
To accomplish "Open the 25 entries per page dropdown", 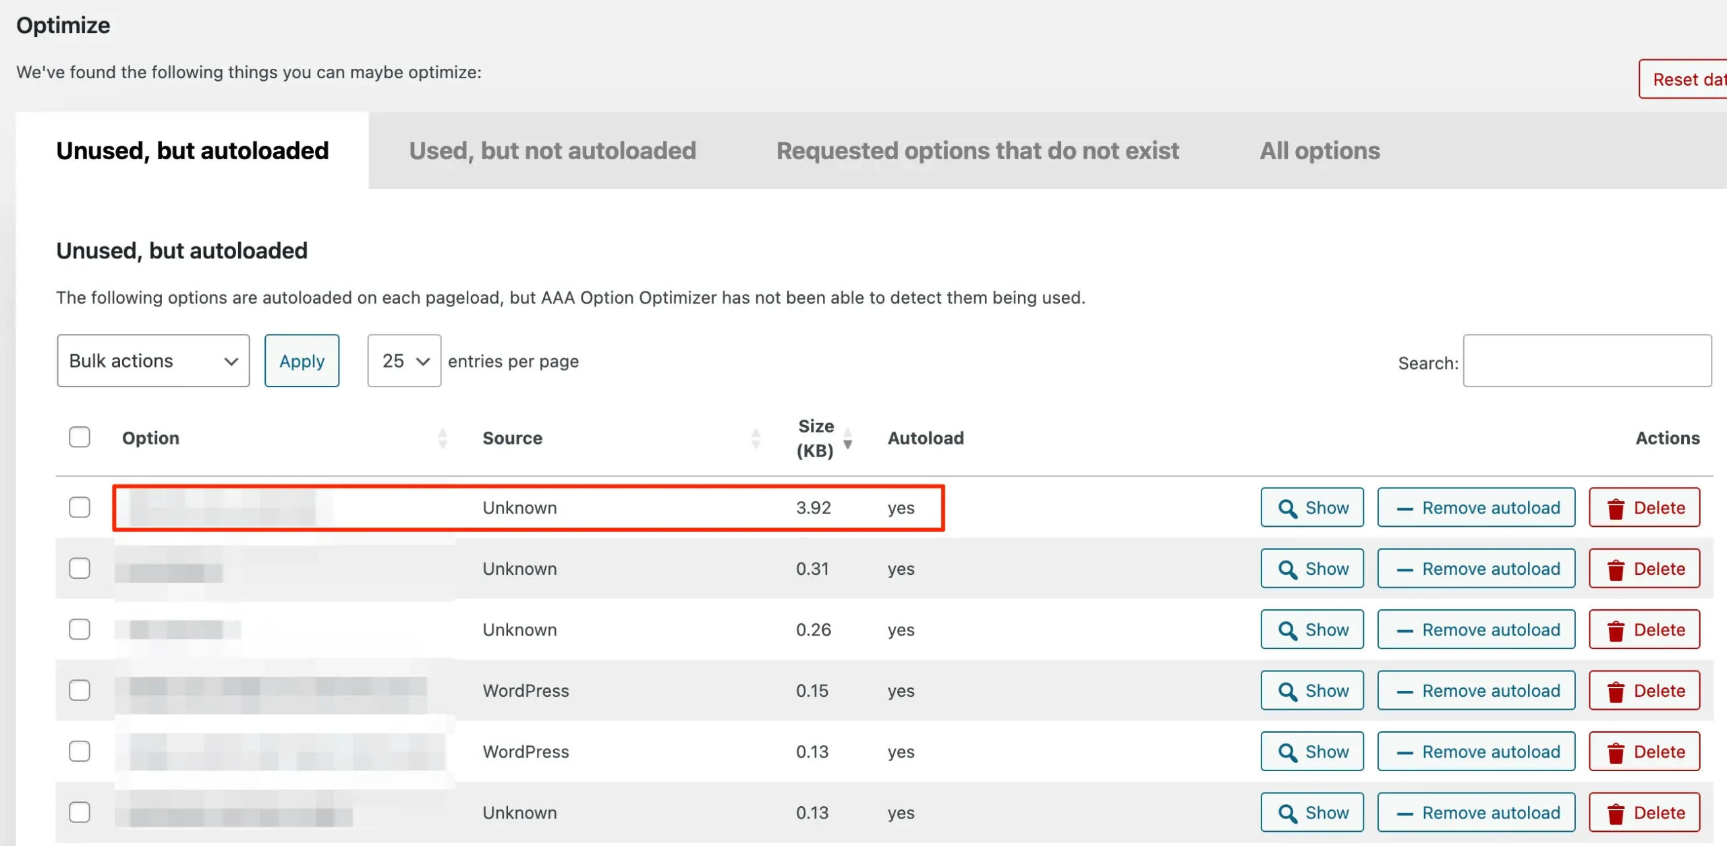I will coord(404,361).
